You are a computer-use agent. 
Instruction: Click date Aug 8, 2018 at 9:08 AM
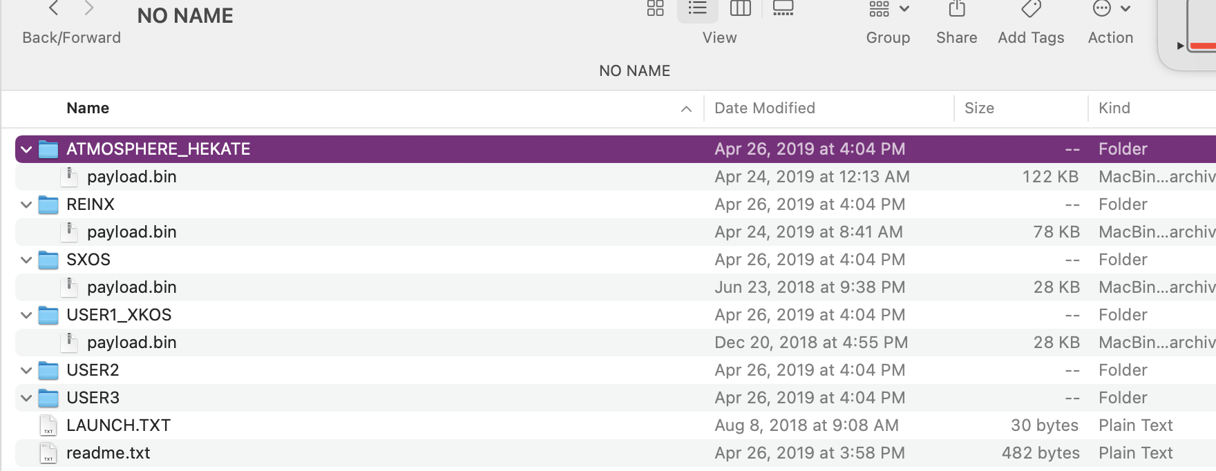pyautogui.click(x=806, y=425)
